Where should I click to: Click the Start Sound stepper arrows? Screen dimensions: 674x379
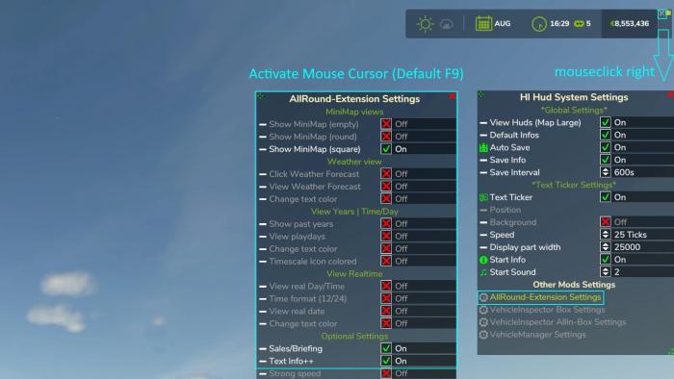pos(606,271)
